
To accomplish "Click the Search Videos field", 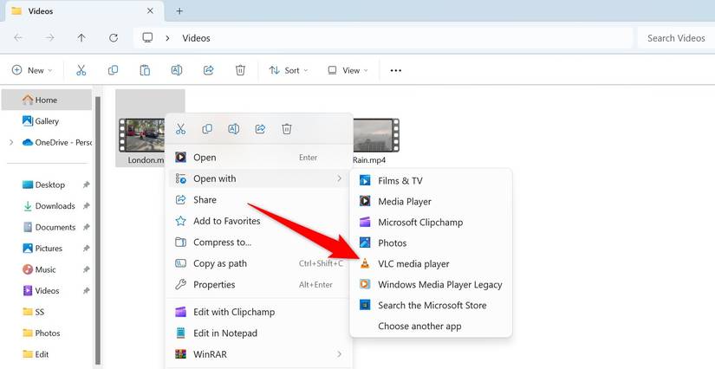I will point(676,38).
